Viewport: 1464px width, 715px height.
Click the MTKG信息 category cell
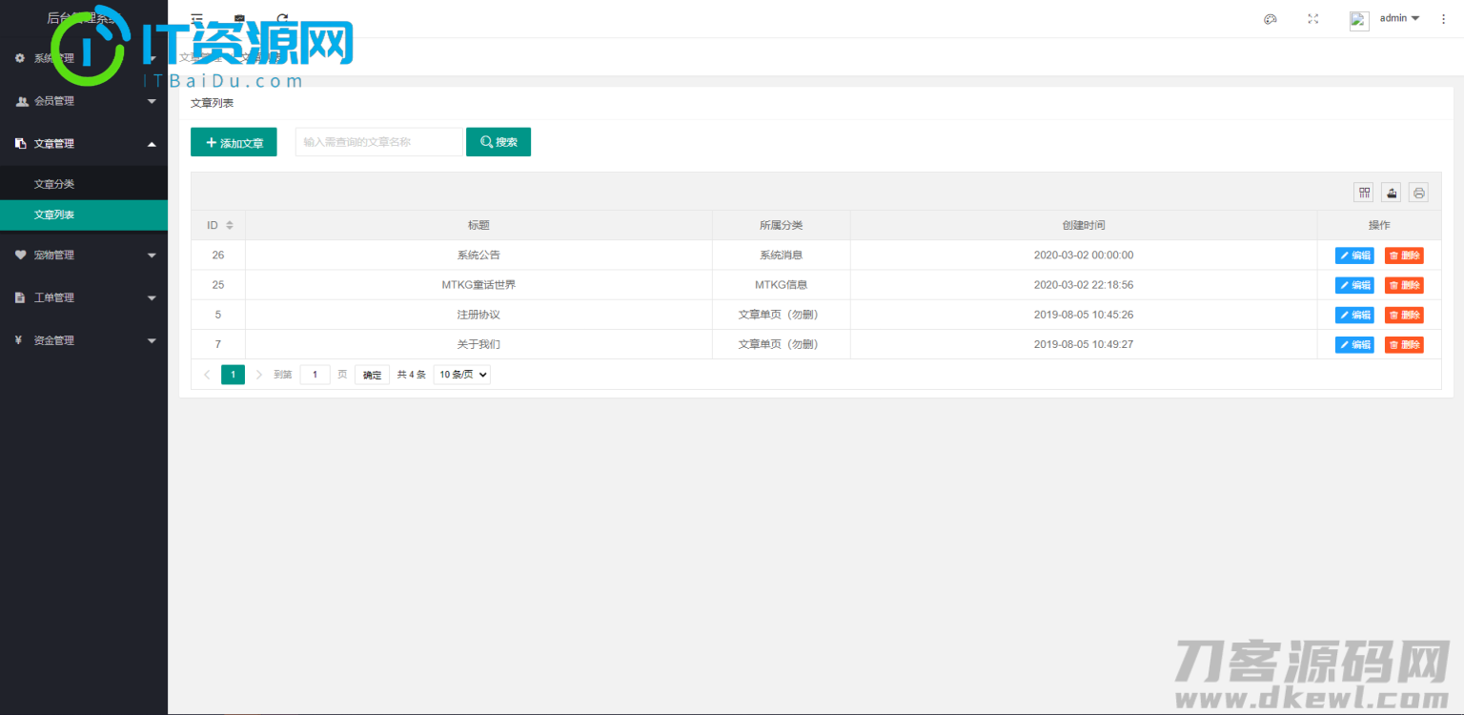coord(782,285)
